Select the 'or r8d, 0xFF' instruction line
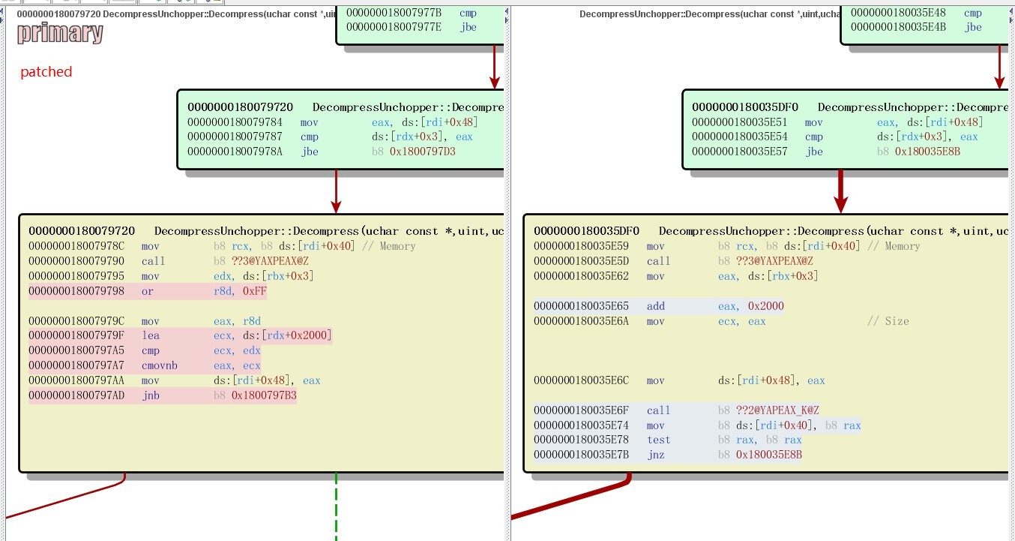 coord(148,291)
